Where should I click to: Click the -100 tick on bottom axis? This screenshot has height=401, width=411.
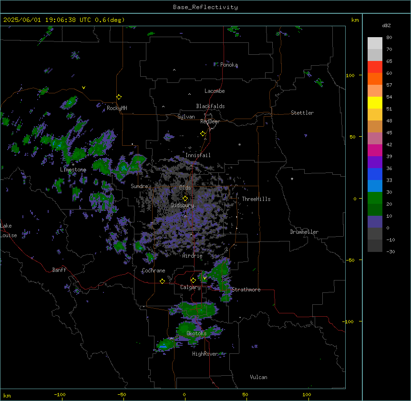click(60, 394)
